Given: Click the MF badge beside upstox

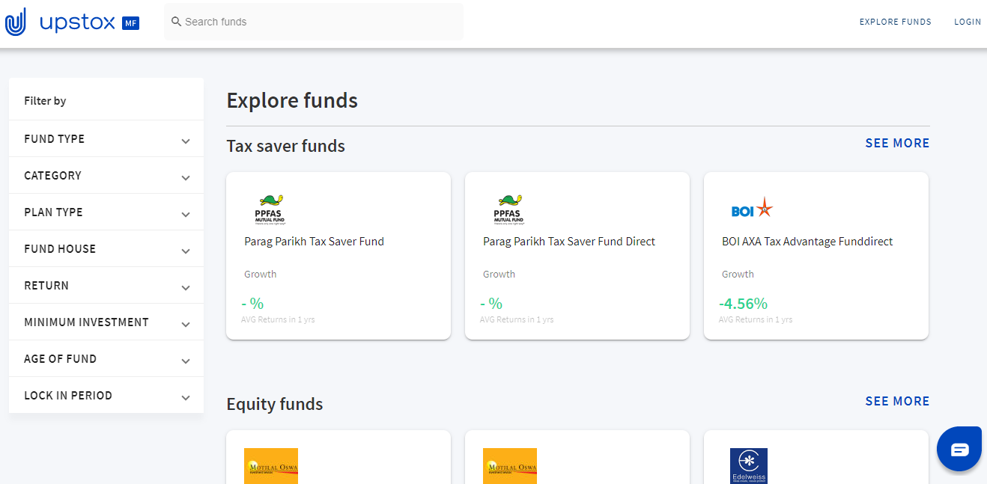Looking at the screenshot, I should (130, 23).
